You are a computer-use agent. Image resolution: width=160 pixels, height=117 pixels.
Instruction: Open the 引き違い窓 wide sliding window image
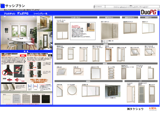91,91
